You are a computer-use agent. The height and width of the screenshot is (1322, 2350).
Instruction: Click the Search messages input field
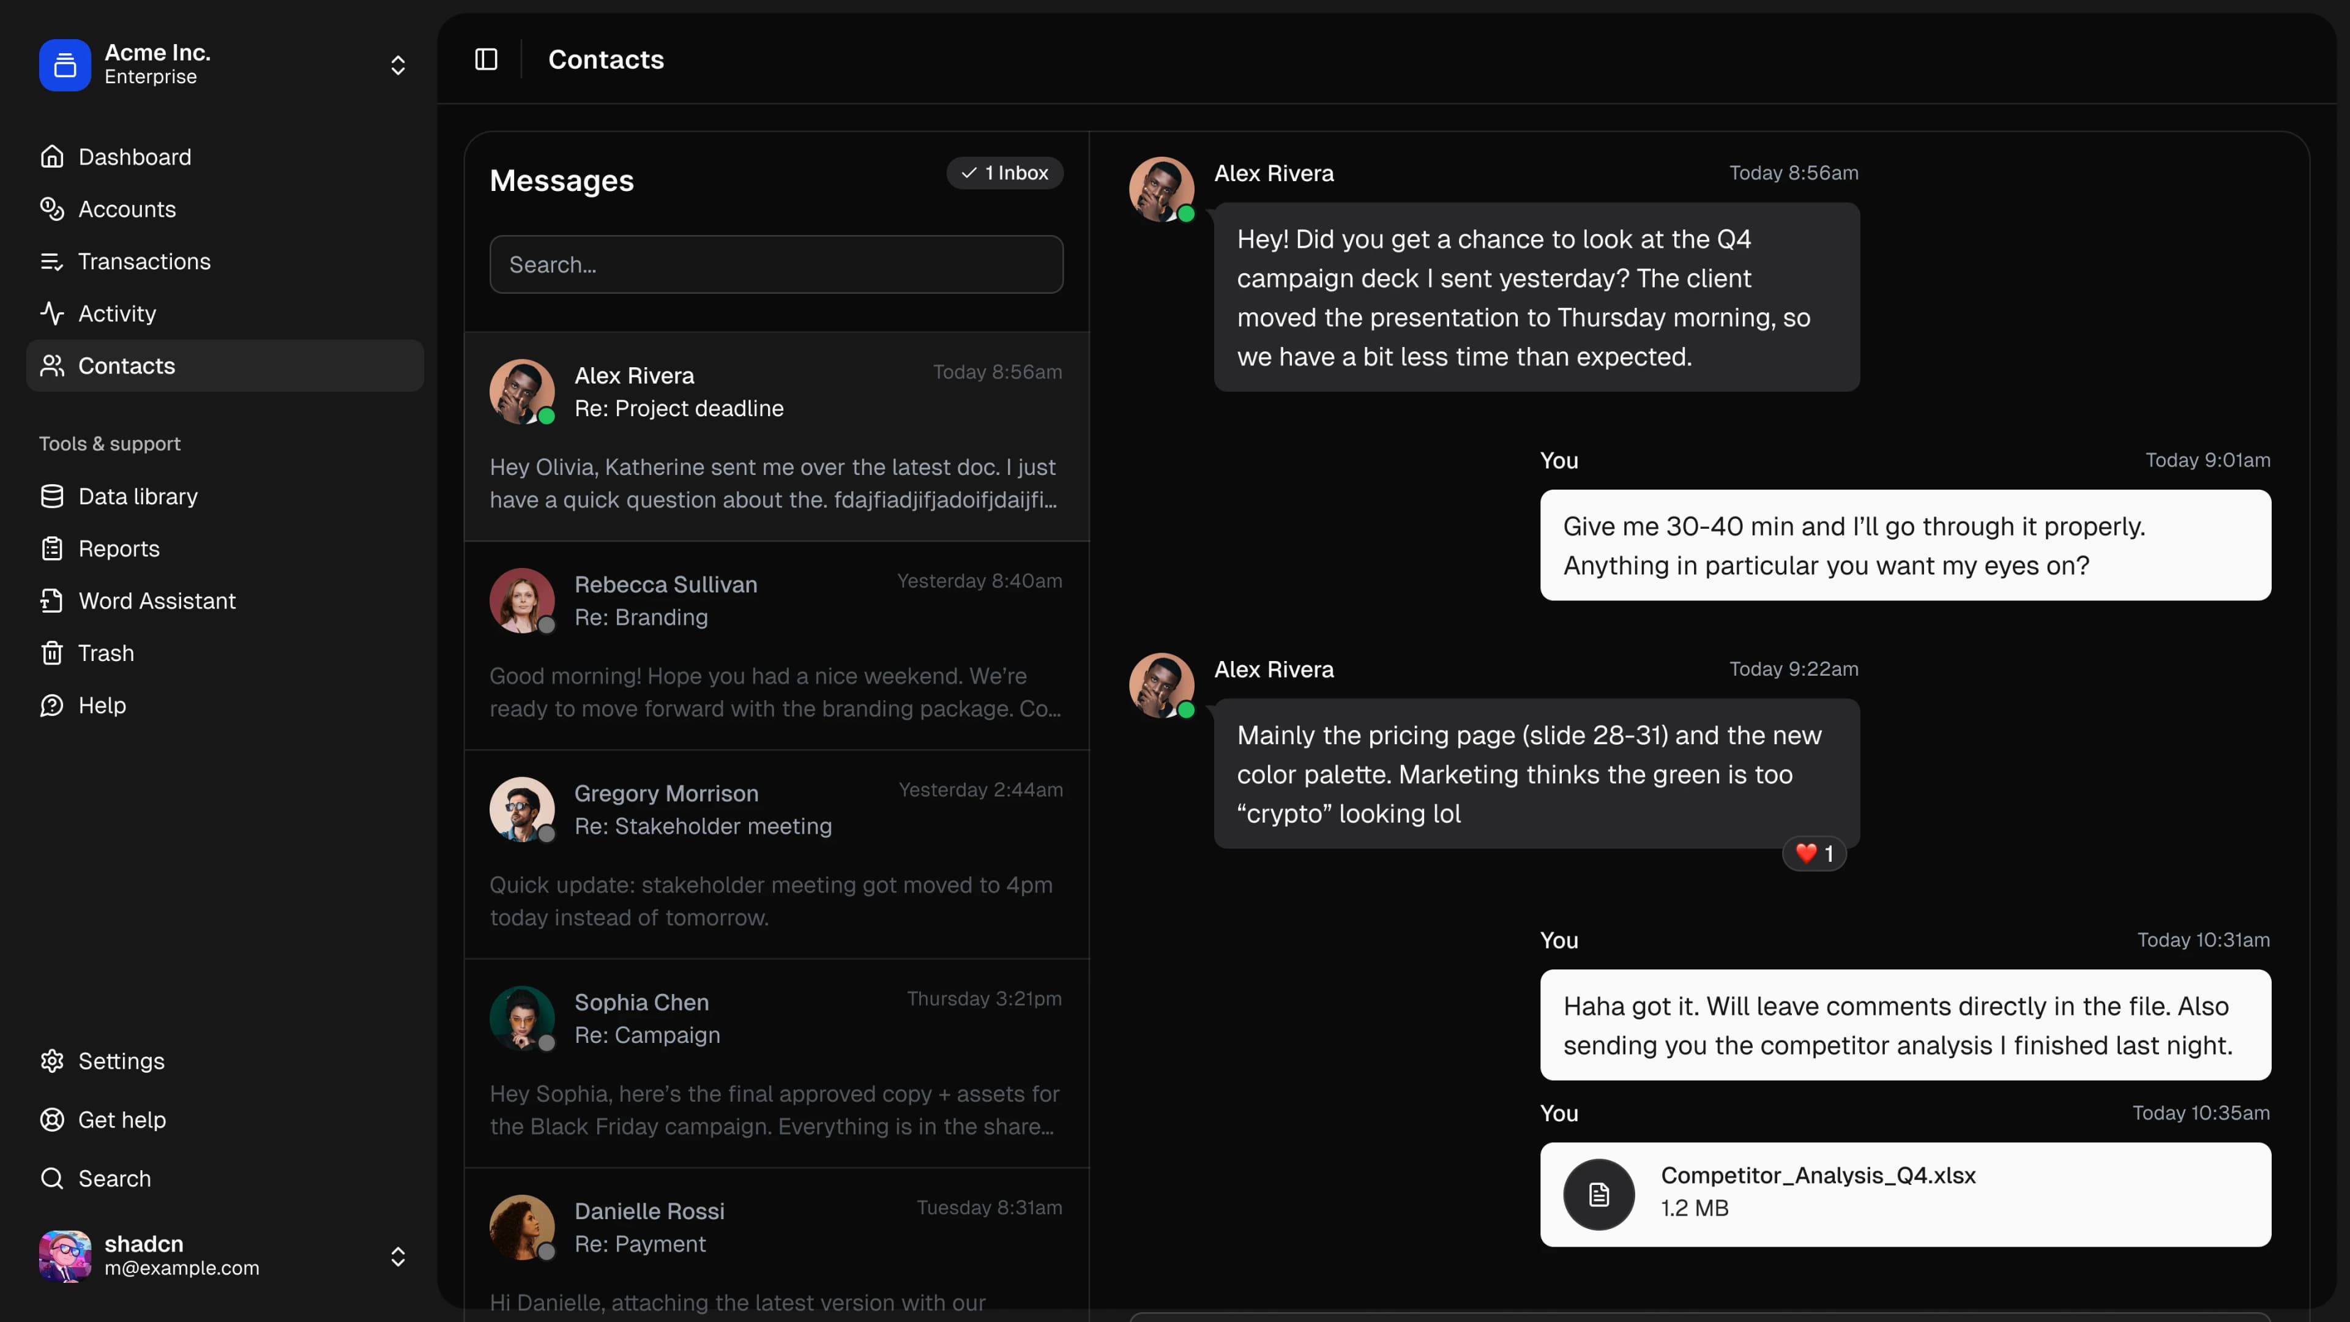(x=775, y=264)
